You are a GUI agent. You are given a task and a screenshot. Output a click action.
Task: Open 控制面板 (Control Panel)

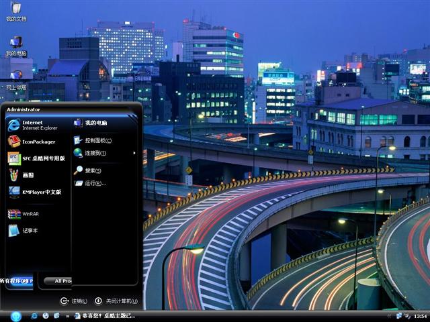(x=97, y=140)
